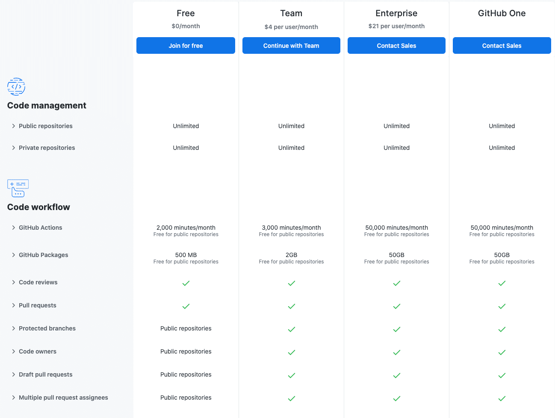Click the Join for free button
The image size is (555, 418).
[x=186, y=45]
